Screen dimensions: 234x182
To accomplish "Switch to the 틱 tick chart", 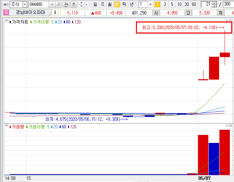I will tap(124, 4).
